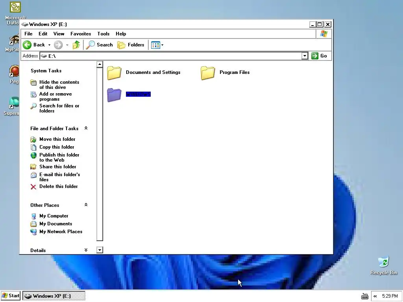Select the Microsoft Outlook desktop icon
The image size is (403, 302).
point(15,7)
